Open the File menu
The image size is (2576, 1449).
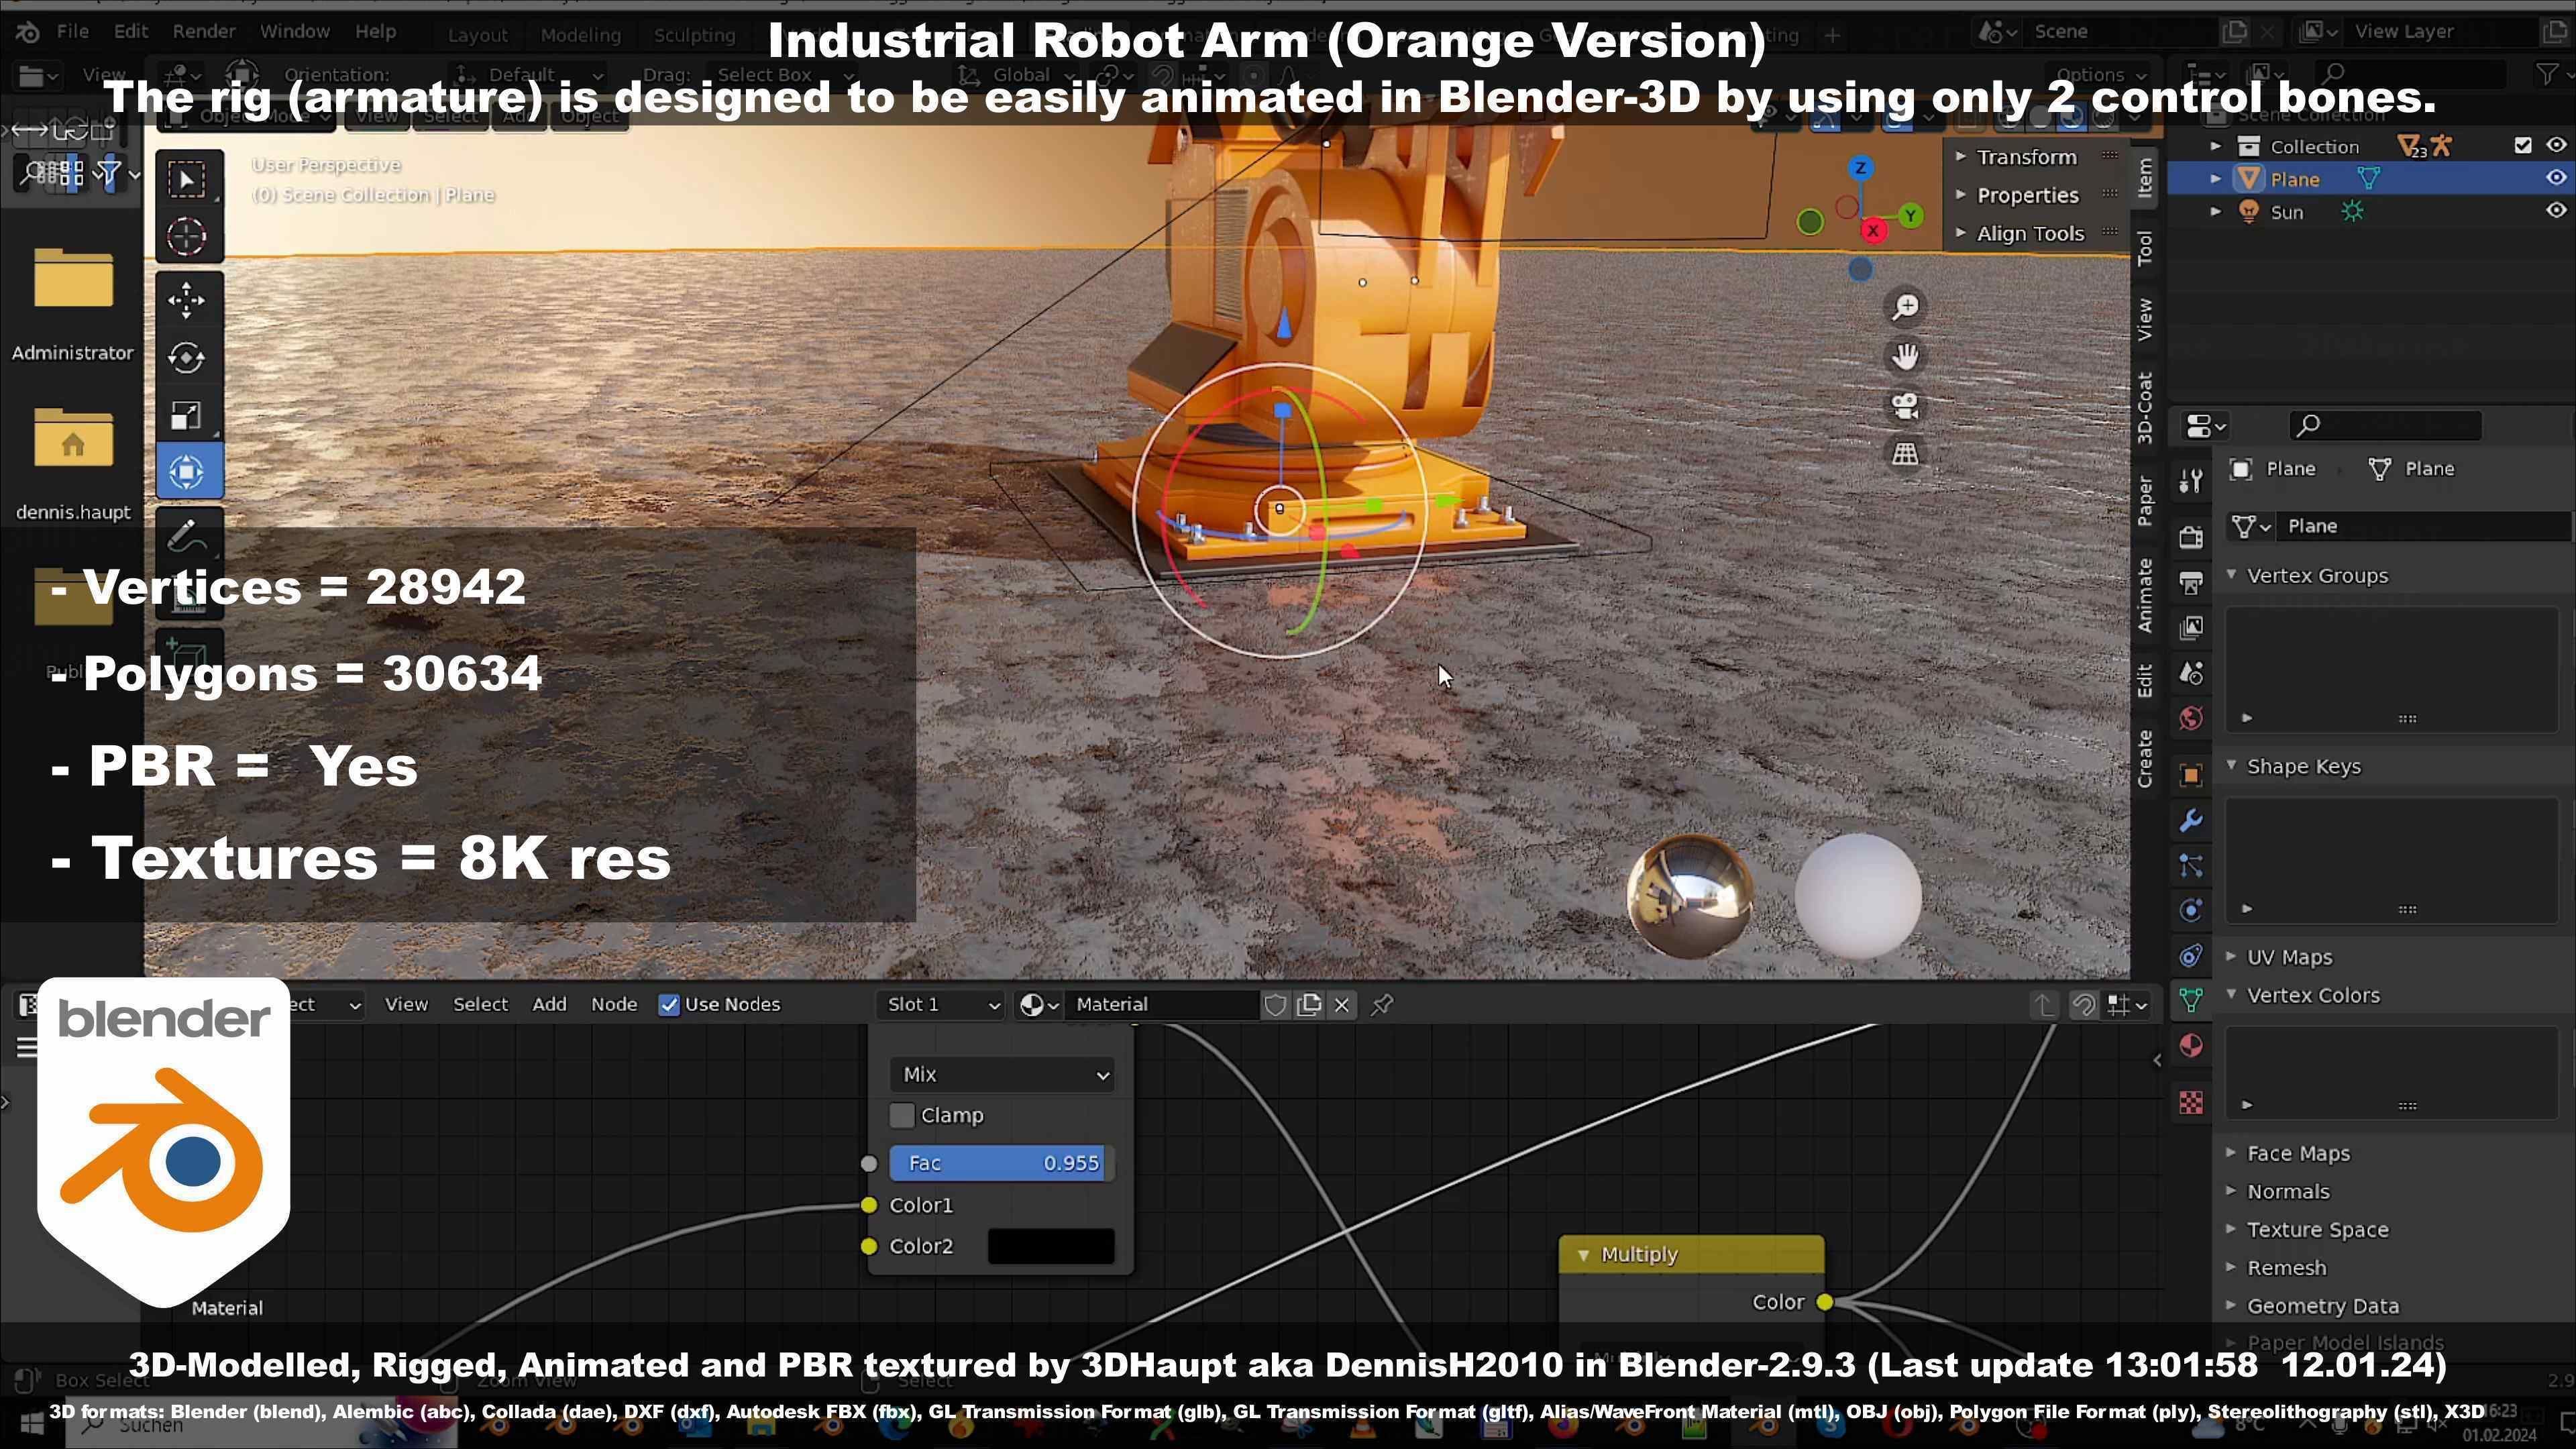click(x=72, y=31)
